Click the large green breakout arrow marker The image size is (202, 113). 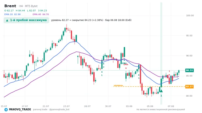click(161, 91)
